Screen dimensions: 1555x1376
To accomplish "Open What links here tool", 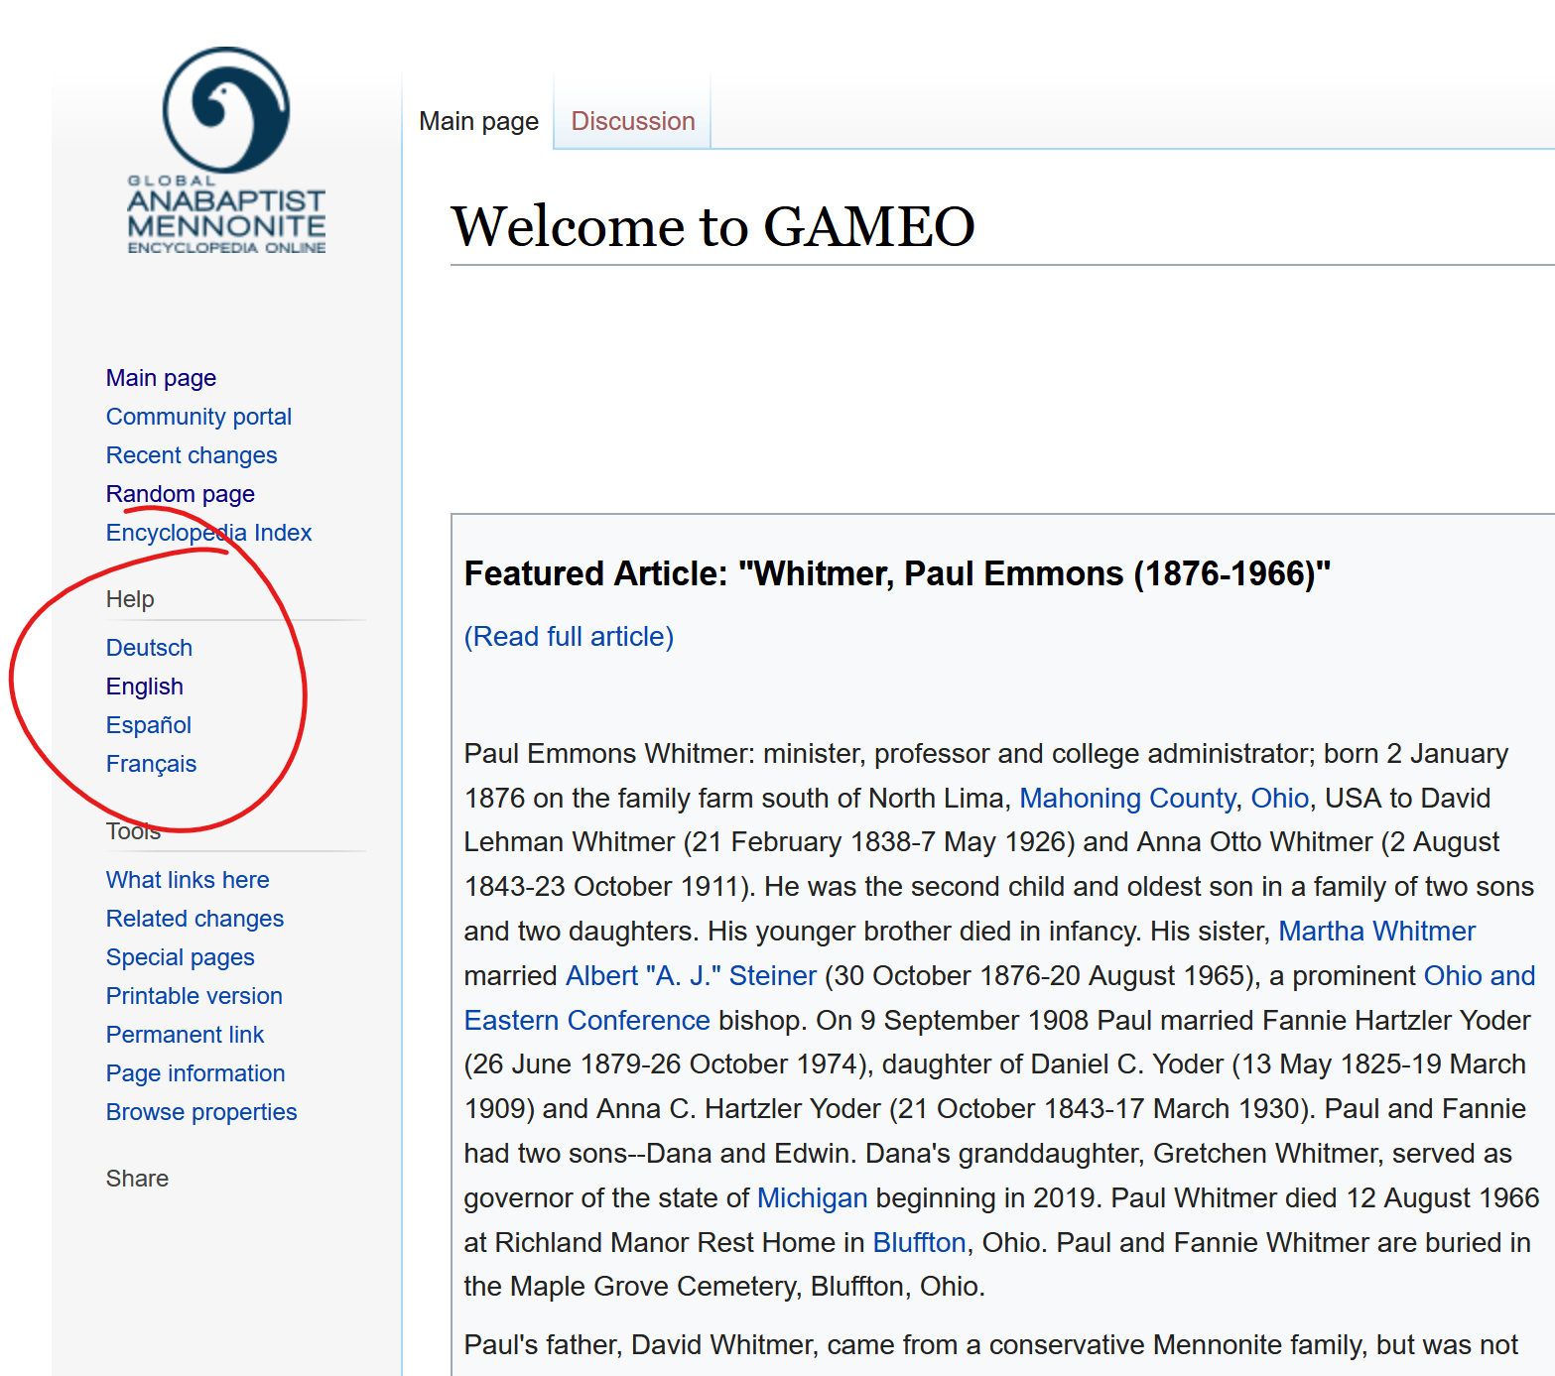I will coord(188,880).
